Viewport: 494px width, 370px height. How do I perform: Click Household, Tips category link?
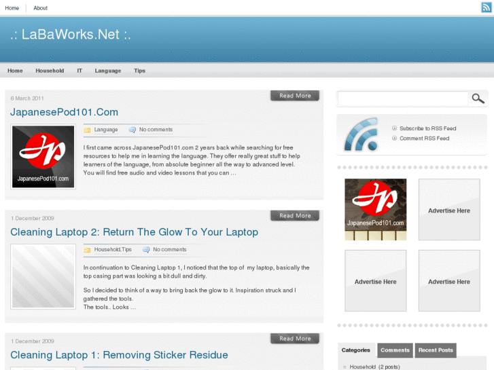(113, 250)
